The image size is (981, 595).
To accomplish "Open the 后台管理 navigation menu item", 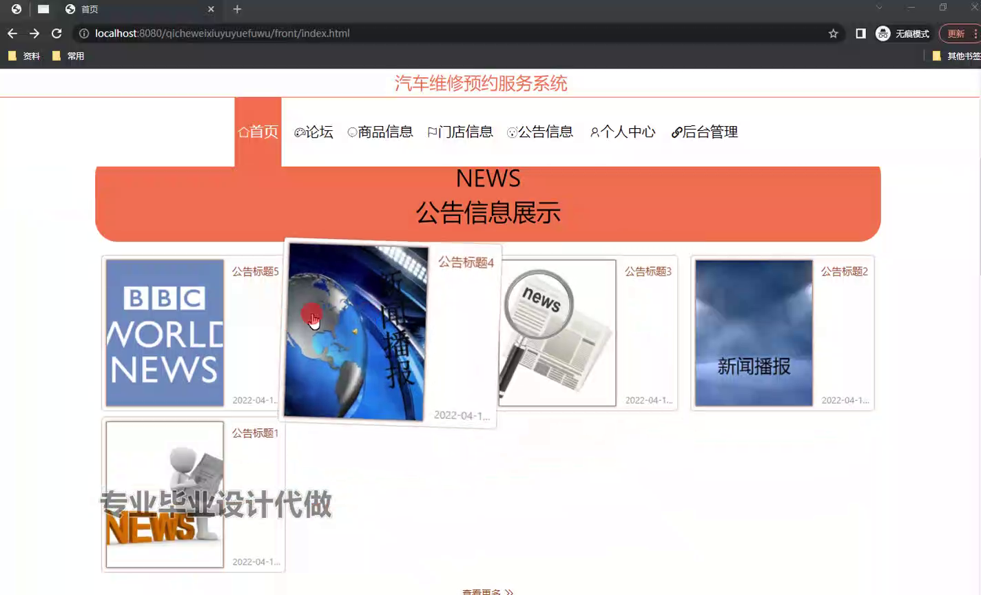I will click(704, 132).
